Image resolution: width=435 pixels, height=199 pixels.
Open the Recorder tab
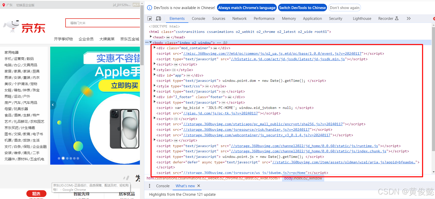tap(388, 19)
